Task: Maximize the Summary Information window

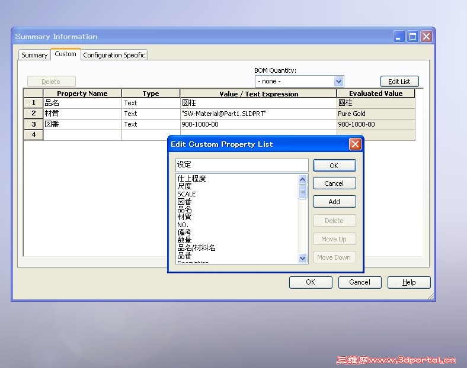Action: coord(413,37)
